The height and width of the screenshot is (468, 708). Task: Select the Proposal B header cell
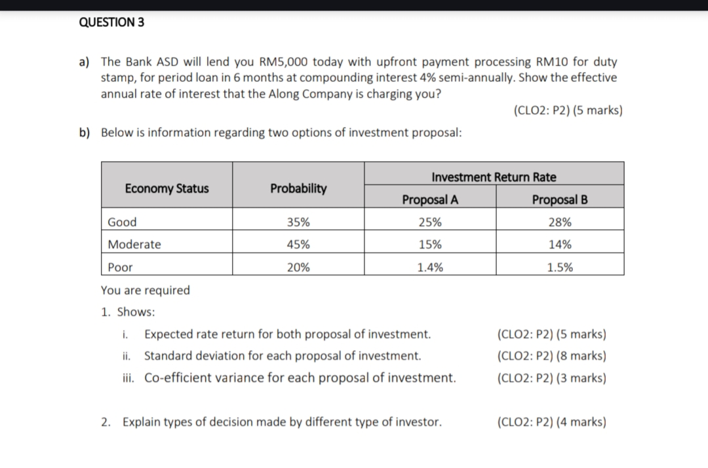560,199
